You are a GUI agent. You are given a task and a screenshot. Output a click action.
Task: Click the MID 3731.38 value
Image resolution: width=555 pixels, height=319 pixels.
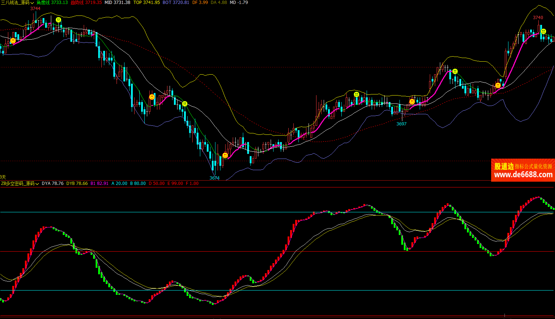tap(117, 3)
